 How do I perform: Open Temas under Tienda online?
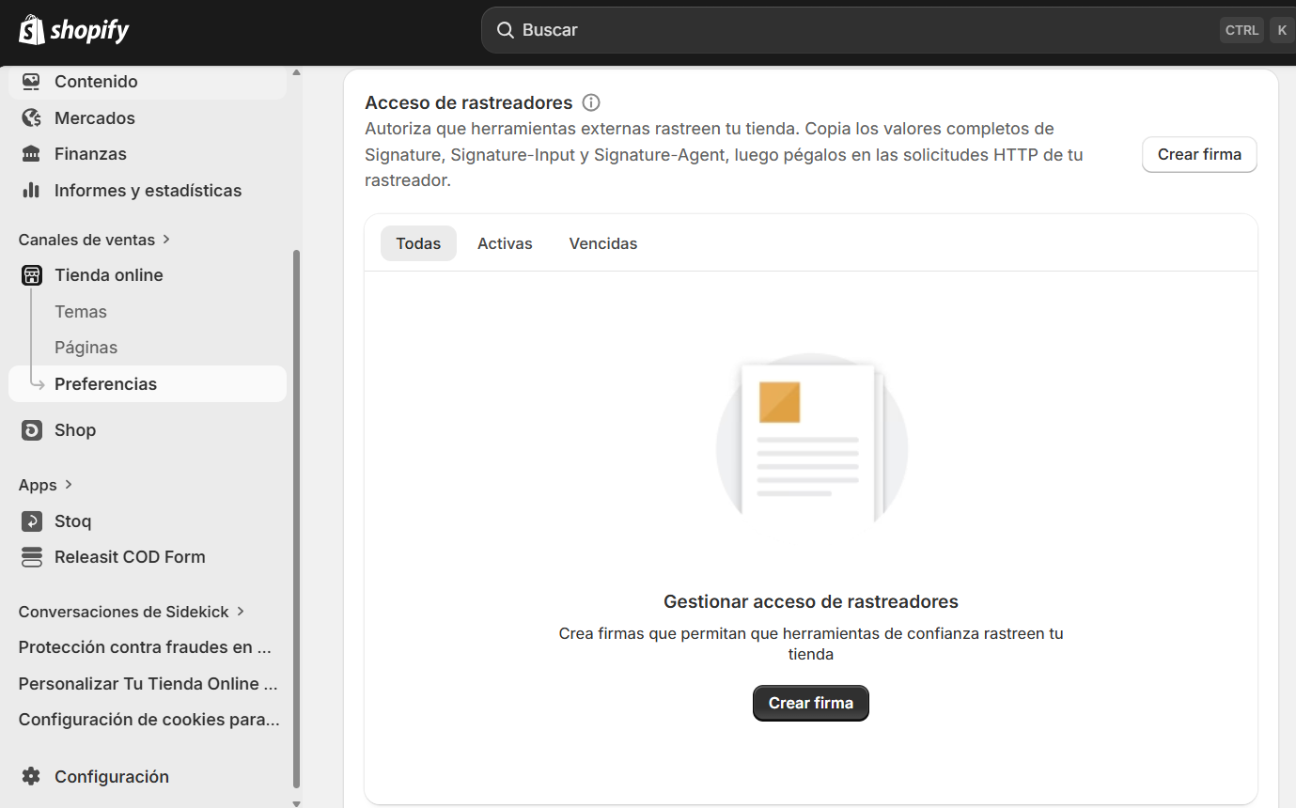tap(81, 312)
